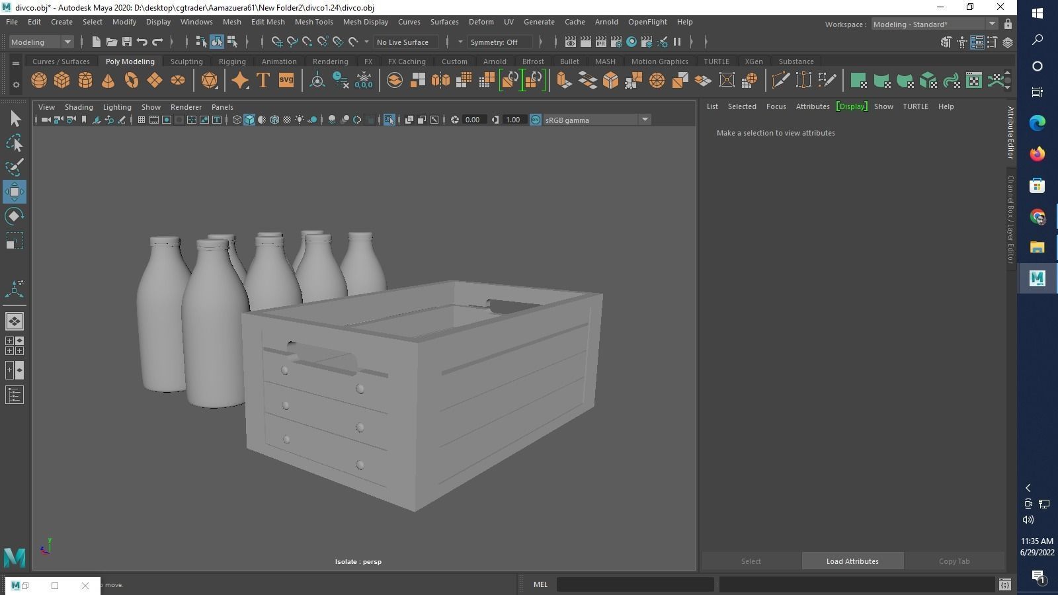Click the Extrude shelf icon

tap(563, 81)
